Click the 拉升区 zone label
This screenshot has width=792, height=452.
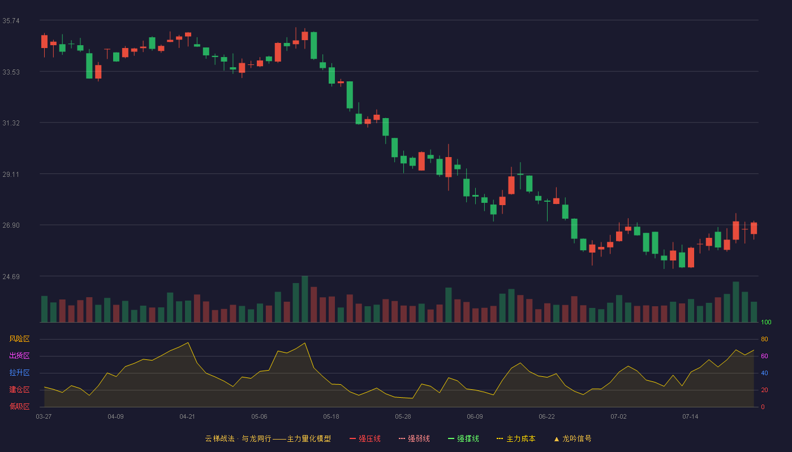pyautogui.click(x=19, y=373)
